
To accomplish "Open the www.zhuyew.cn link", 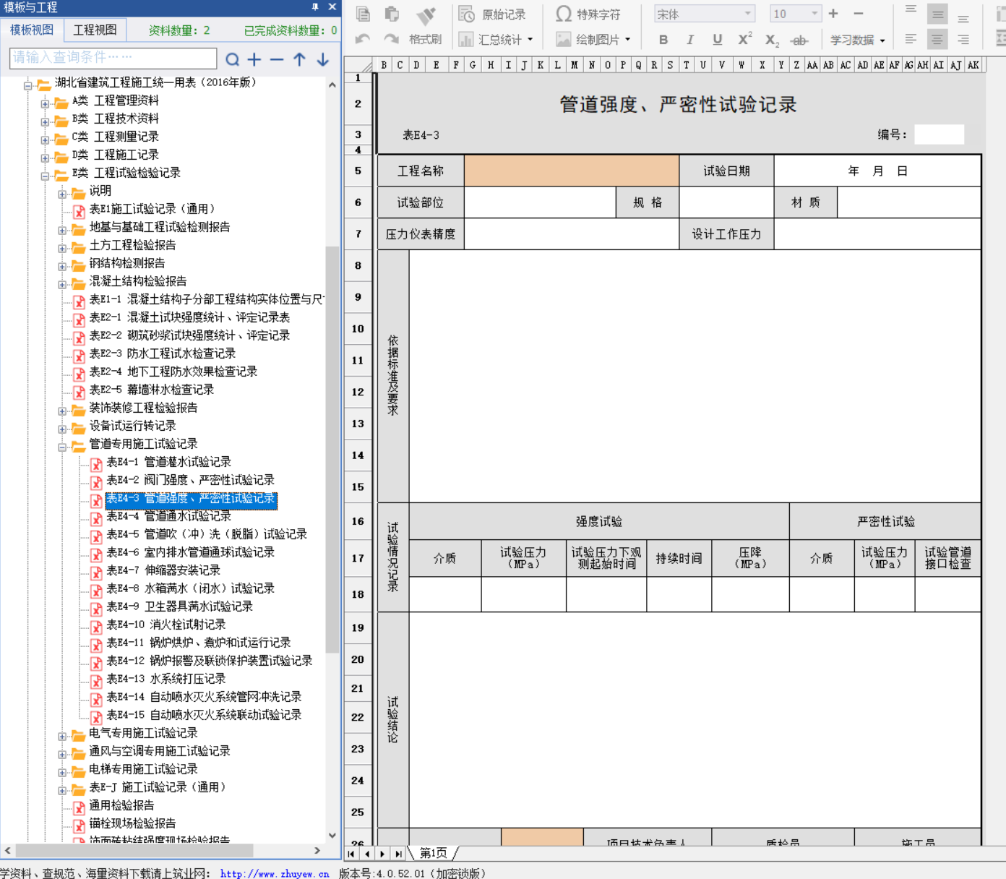I will [275, 874].
